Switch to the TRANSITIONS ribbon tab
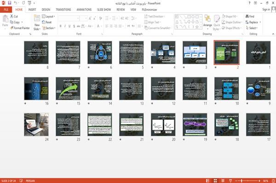The height and width of the screenshot is (183, 276). 63,10
